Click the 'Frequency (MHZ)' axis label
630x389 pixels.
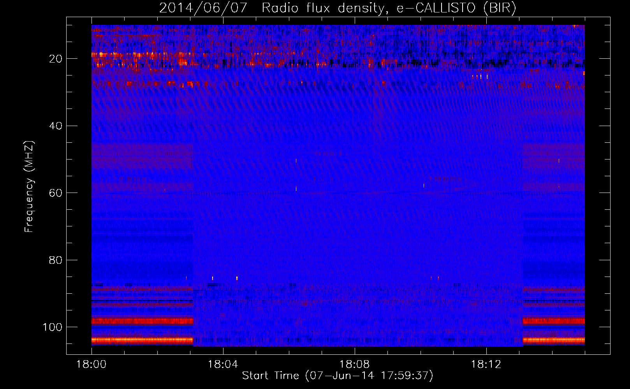pyautogui.click(x=29, y=186)
